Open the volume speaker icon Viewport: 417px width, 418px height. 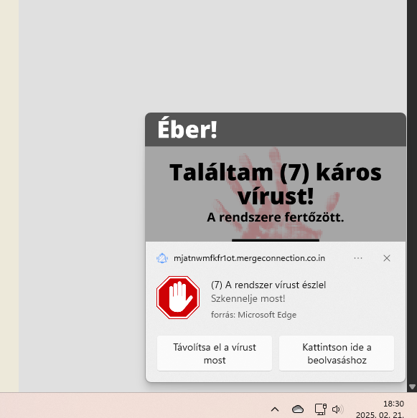(337, 409)
